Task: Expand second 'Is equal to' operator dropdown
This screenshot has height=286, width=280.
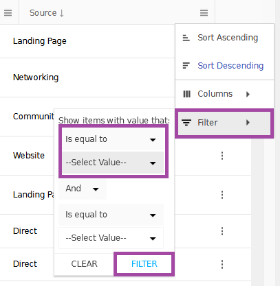Action: [x=111, y=215]
